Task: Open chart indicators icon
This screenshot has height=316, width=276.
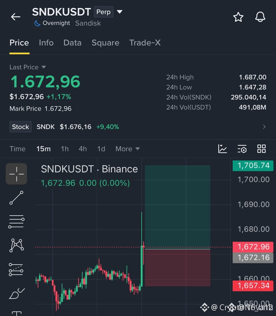Action: pos(222,149)
